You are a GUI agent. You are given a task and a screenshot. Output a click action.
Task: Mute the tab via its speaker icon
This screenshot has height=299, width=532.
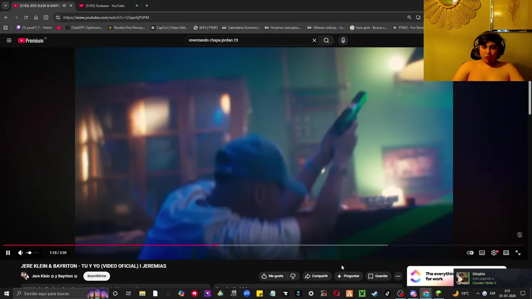[x=64, y=6]
